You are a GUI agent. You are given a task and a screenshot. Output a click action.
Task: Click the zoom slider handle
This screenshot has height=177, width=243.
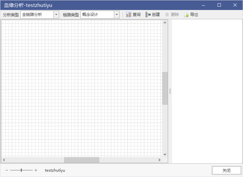pos(21,170)
